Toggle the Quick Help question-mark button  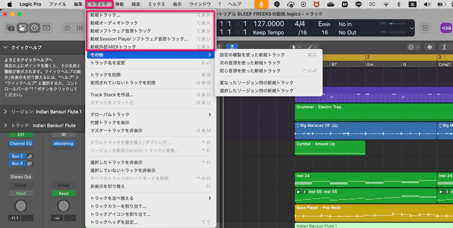click(34, 28)
